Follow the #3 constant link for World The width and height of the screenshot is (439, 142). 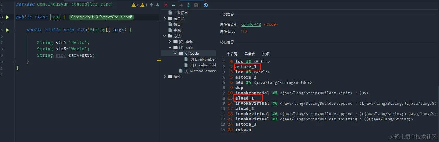[x=249, y=72]
